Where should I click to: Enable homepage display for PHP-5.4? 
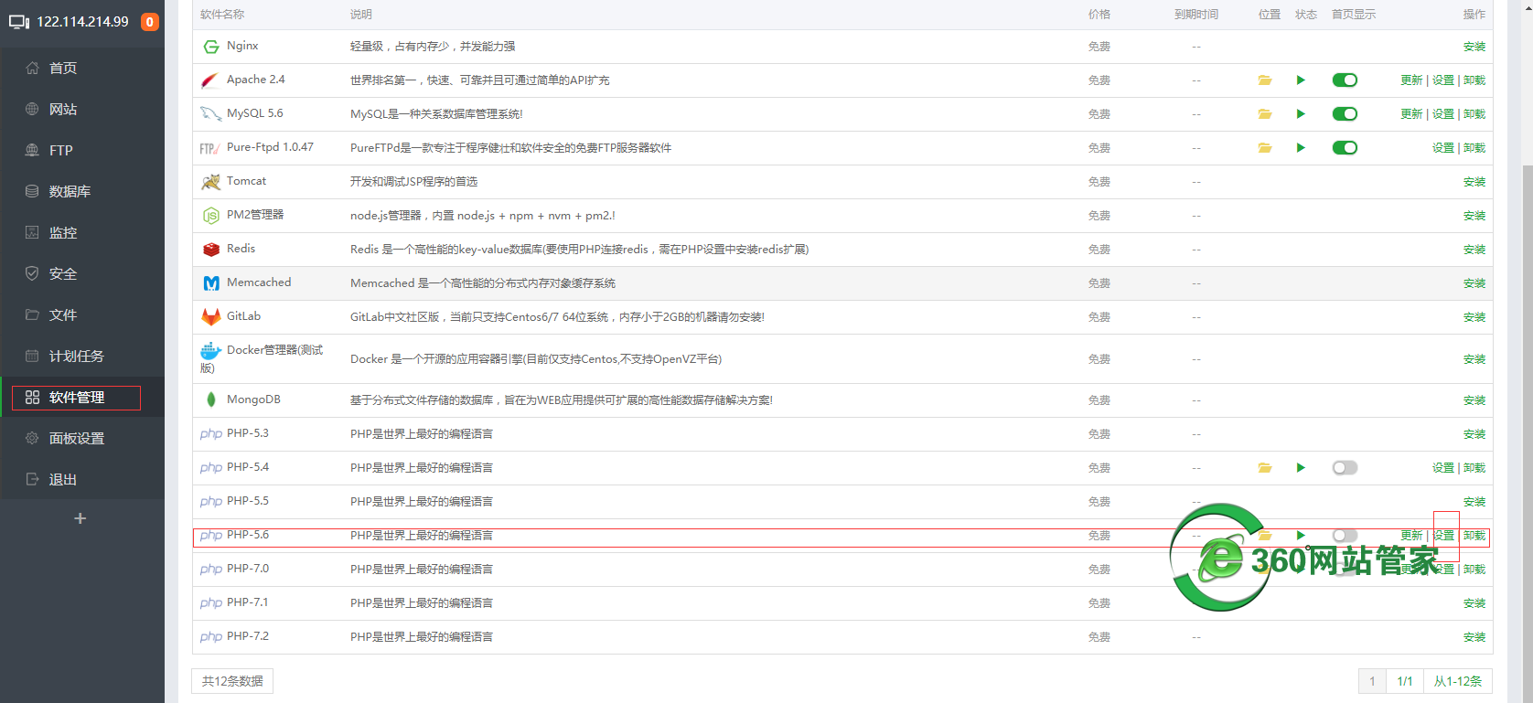click(1345, 468)
